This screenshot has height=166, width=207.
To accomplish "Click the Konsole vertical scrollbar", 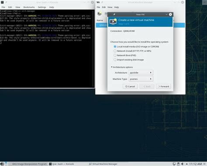I will tap(93, 49).
